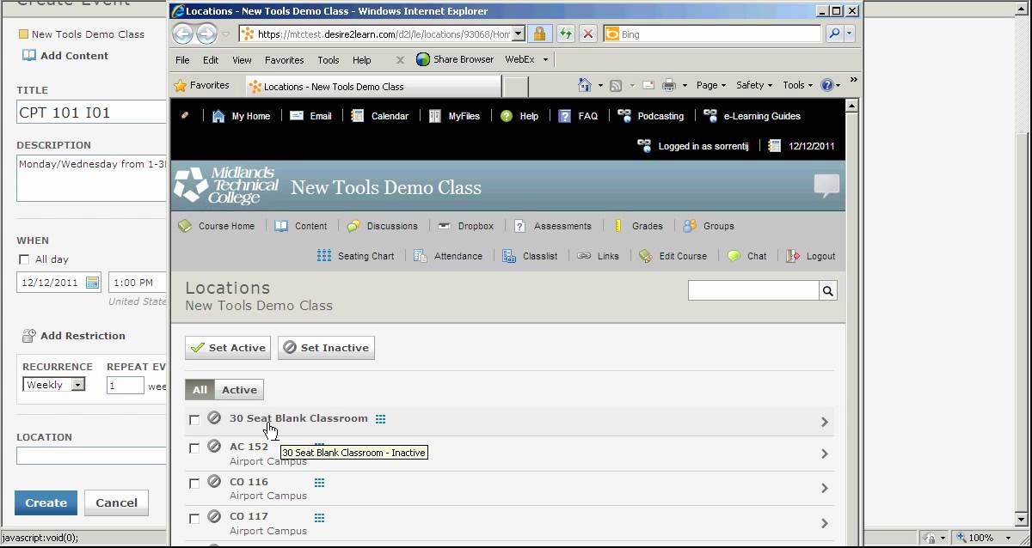The image size is (1032, 548).
Task: Click the red Stop loading icon
Action: (588, 34)
